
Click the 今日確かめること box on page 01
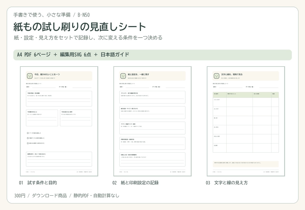point(42,118)
